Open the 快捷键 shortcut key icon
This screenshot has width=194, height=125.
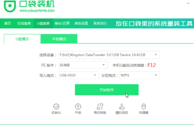coord(144,106)
